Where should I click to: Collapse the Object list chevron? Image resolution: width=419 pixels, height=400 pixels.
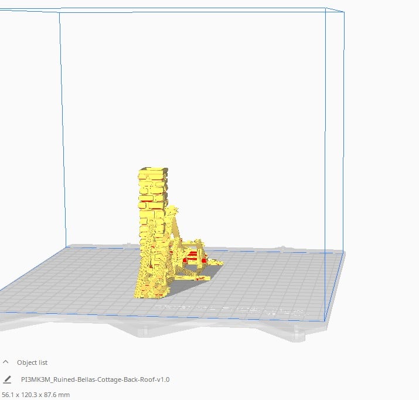coord(6,362)
